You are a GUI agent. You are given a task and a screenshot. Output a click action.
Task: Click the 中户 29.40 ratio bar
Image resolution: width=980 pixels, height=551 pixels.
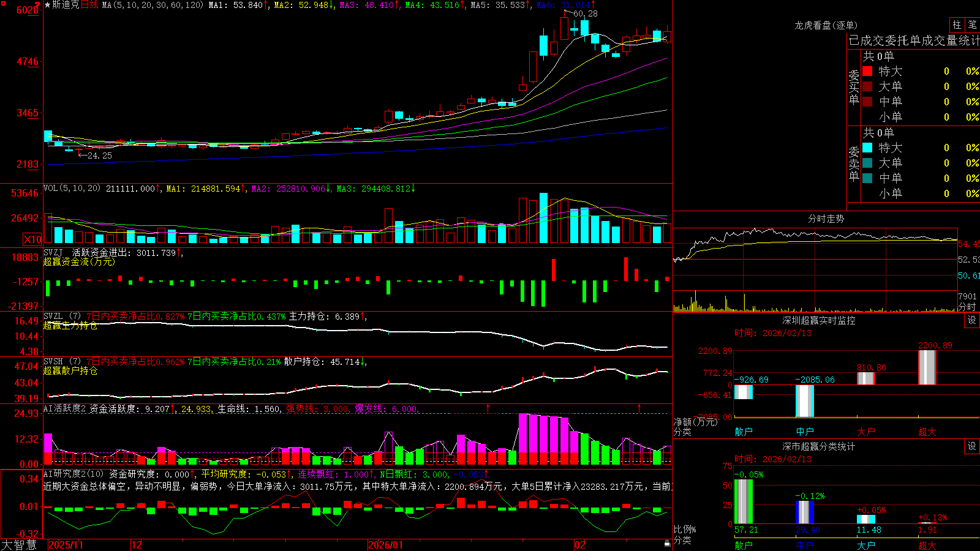tap(805, 512)
